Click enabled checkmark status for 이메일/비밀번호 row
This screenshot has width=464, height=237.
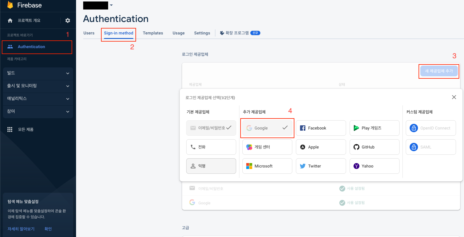point(342,188)
